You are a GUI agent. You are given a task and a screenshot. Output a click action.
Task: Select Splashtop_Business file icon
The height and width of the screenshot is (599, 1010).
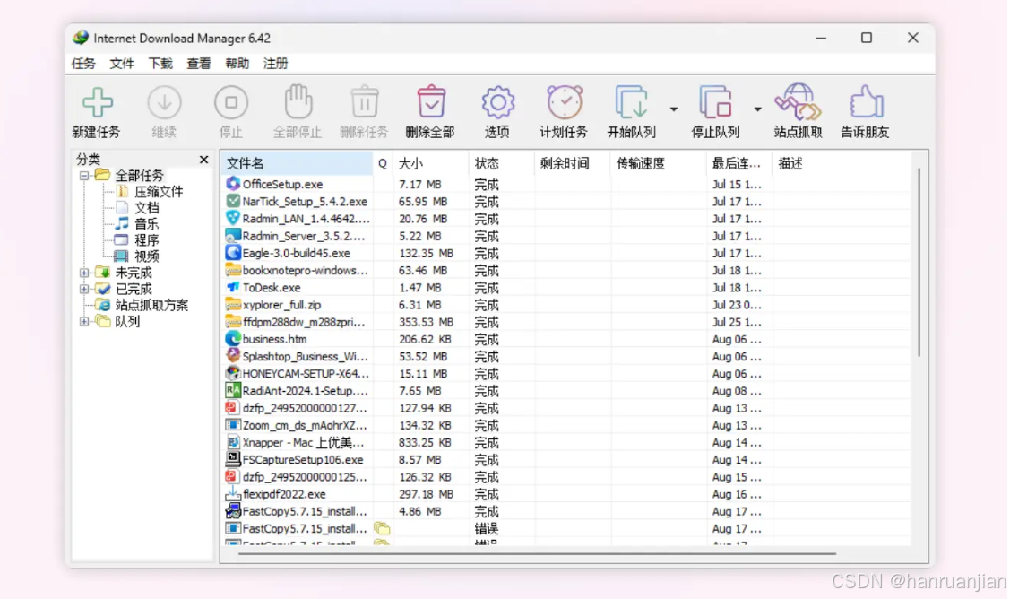232,356
